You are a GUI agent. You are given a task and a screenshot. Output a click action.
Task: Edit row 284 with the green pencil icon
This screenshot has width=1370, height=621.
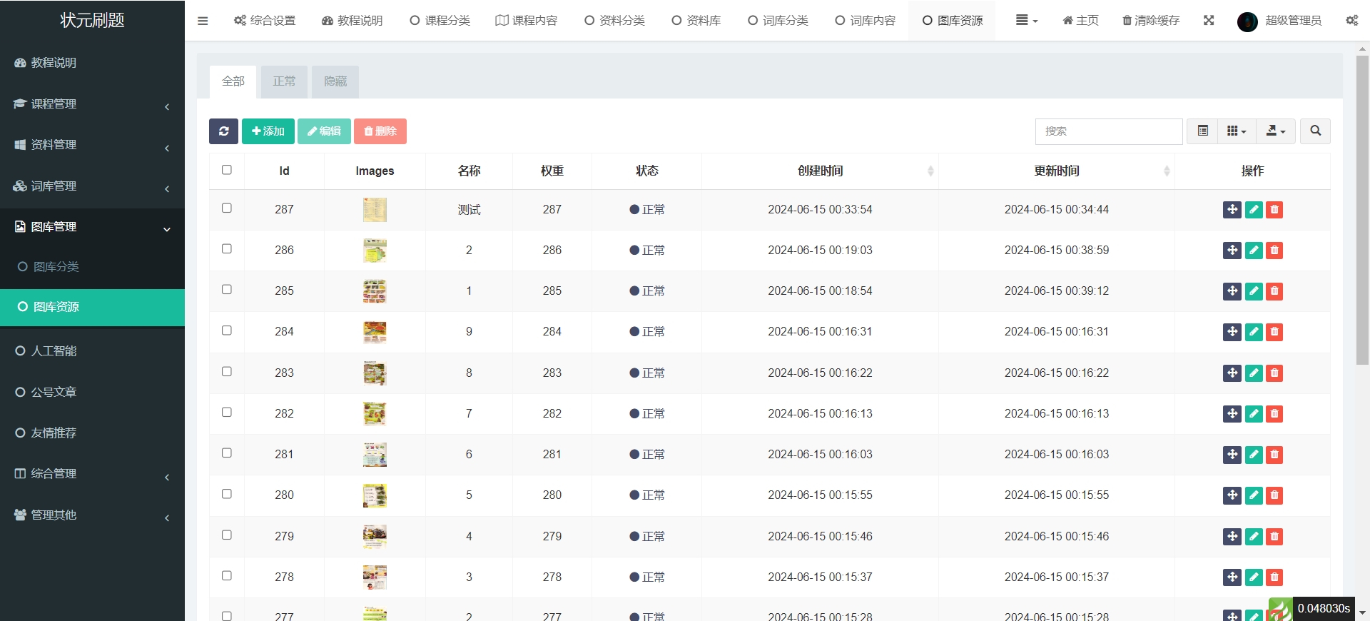tap(1254, 332)
